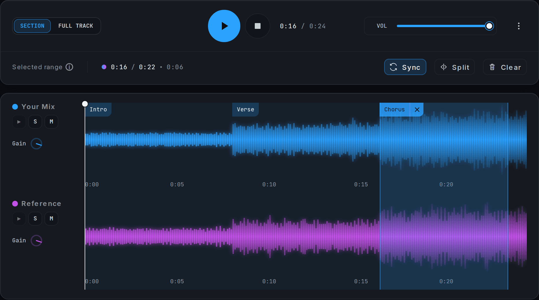Mute the Reference track
539x300 pixels.
tap(51, 219)
